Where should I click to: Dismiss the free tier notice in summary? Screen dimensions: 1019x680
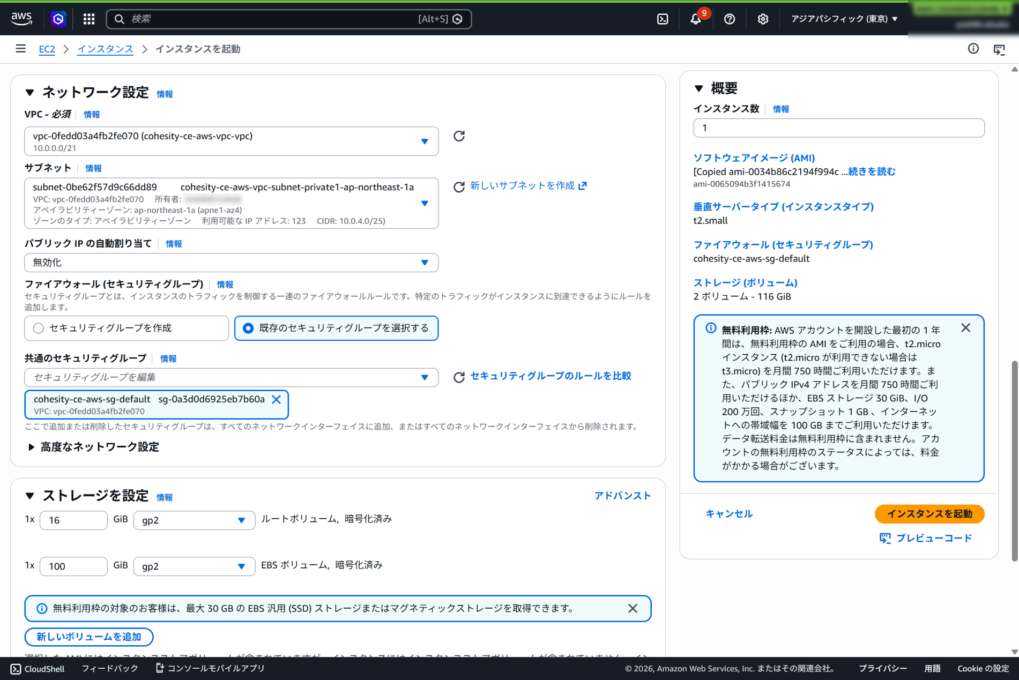pos(966,328)
